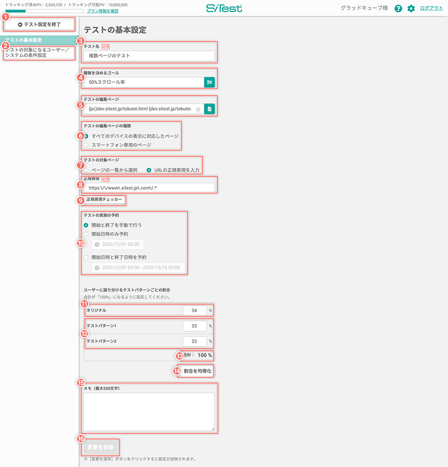Click the メモ text area
This screenshot has width=448, height=467.
149,411
